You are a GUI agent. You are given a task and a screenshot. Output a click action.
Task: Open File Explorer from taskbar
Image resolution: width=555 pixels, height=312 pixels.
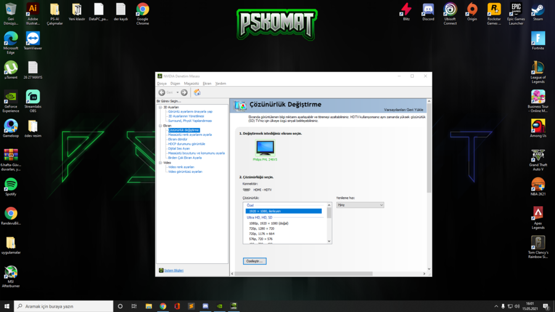click(149, 306)
